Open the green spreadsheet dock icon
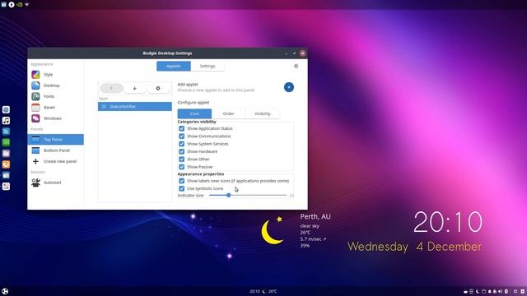The height and width of the screenshot is (296, 527). [x=6, y=142]
